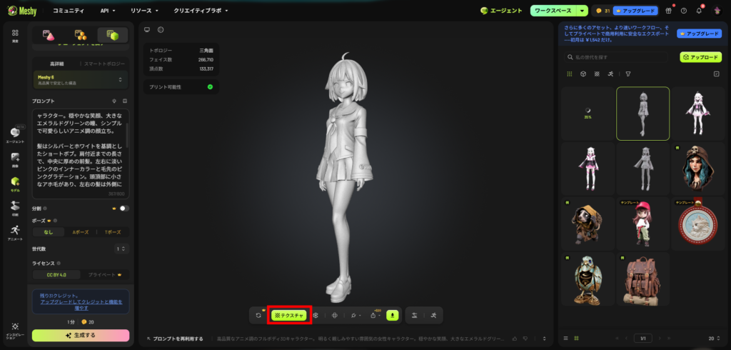Click the thumbs up icon
Screen dimensions: 731x350
[515, 339]
